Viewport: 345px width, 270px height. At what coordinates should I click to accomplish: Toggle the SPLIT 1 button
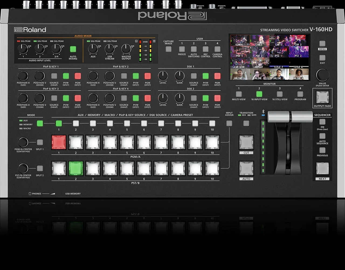click(x=40, y=142)
